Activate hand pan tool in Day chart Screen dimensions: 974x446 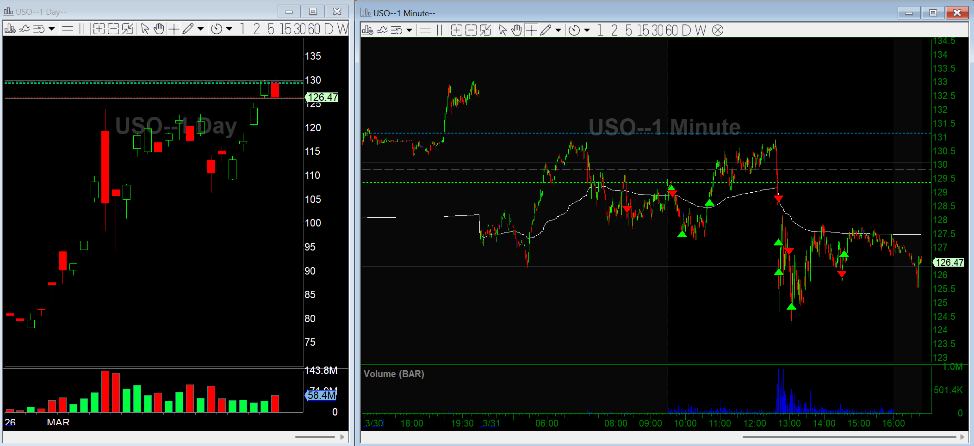[x=159, y=29]
